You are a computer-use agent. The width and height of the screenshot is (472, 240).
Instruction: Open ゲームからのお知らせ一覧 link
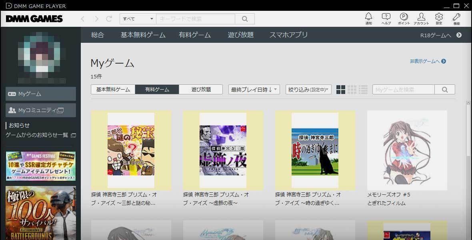coord(41,135)
